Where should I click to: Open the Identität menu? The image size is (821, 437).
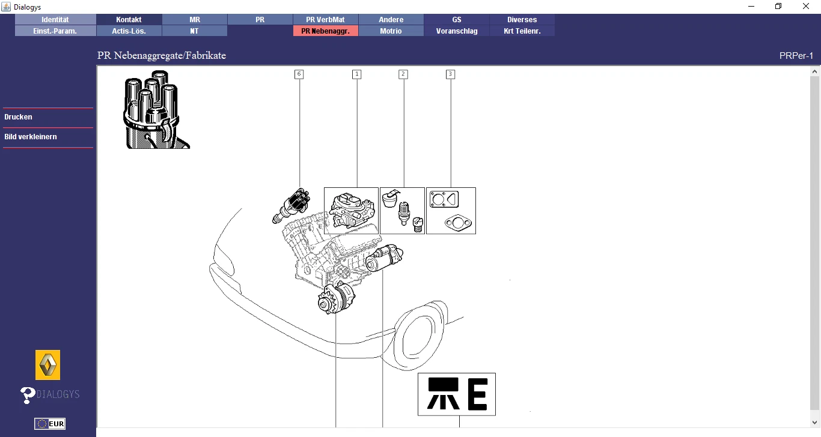[x=55, y=19]
